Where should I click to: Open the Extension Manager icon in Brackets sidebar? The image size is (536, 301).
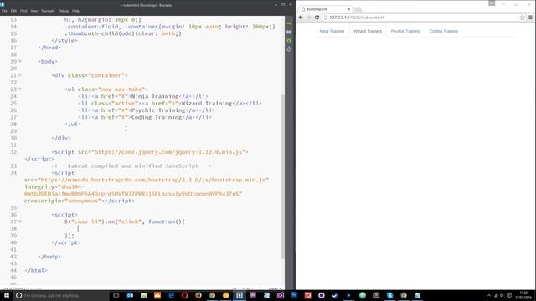click(289, 32)
